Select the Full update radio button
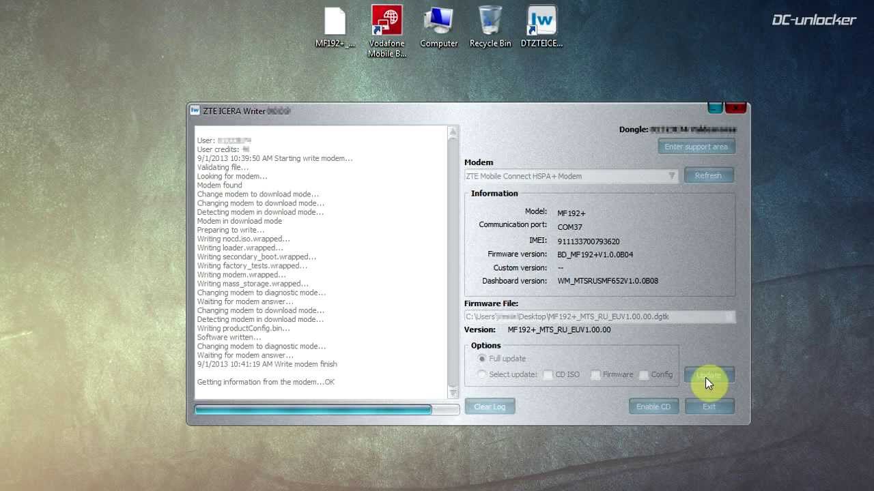The width and height of the screenshot is (874, 491). point(482,359)
